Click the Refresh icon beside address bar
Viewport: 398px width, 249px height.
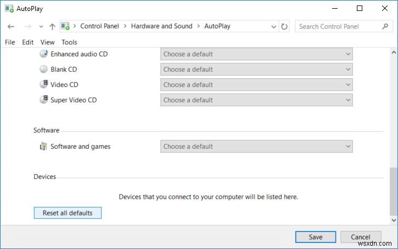tap(284, 26)
